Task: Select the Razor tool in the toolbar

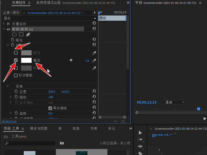Action: tap(140, 153)
